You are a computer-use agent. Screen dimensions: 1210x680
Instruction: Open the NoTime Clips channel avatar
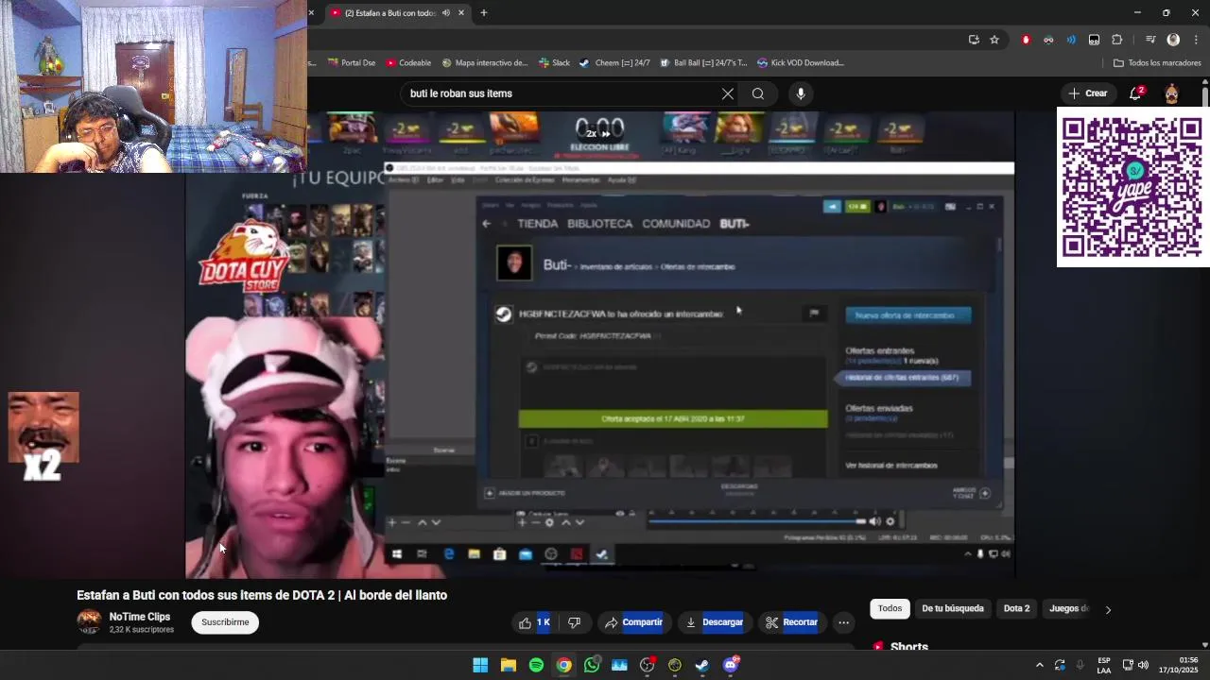coord(89,621)
